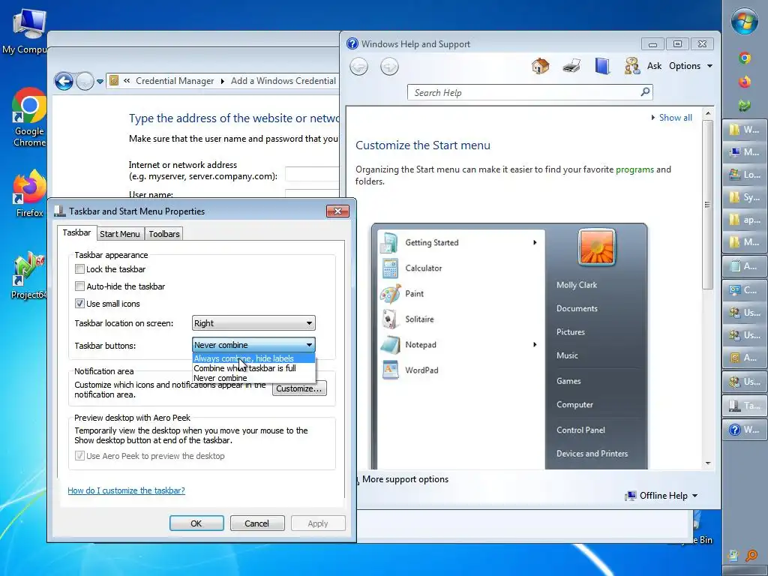Switch to 'C...' taskbar window button
Screen dimensions: 768x576
coord(745,289)
